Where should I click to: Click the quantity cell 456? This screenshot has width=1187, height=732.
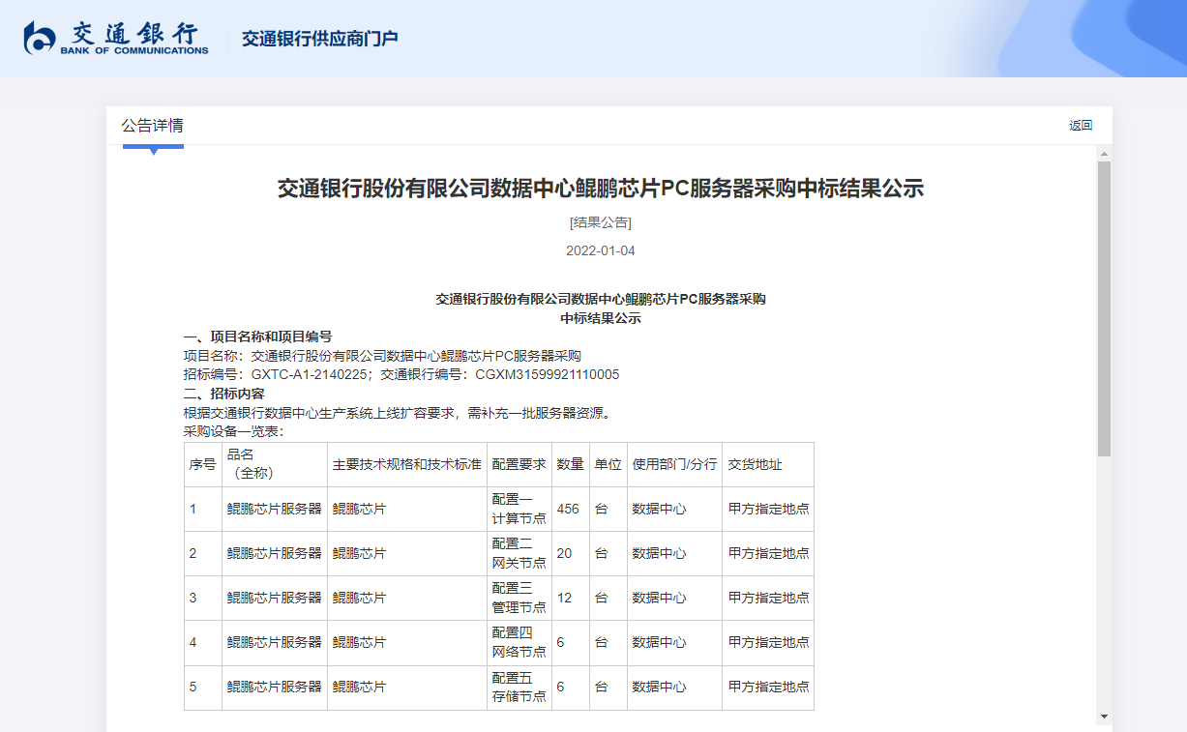coord(571,509)
